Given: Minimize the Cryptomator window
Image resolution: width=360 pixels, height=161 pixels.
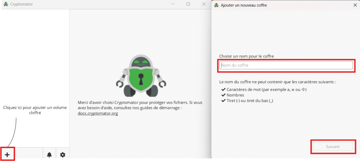Looking at the screenshot, I should tap(173, 4).
